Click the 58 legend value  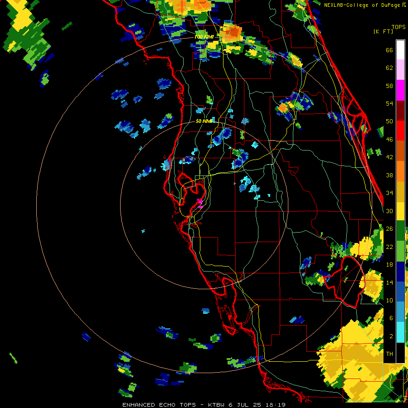tap(389, 86)
